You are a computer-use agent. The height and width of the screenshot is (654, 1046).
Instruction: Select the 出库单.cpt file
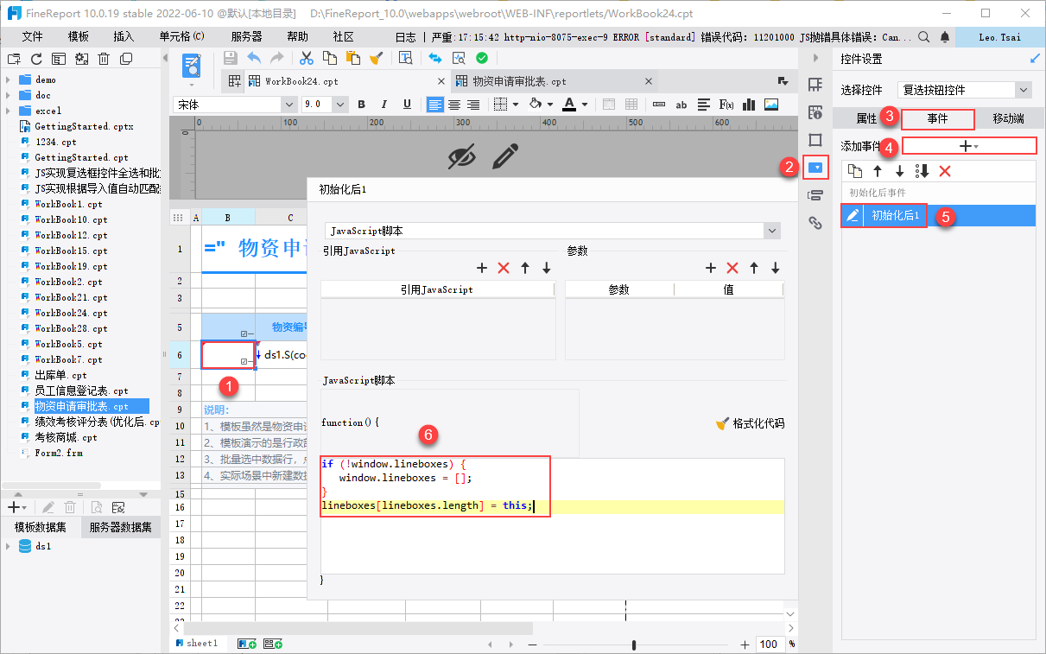[60, 375]
